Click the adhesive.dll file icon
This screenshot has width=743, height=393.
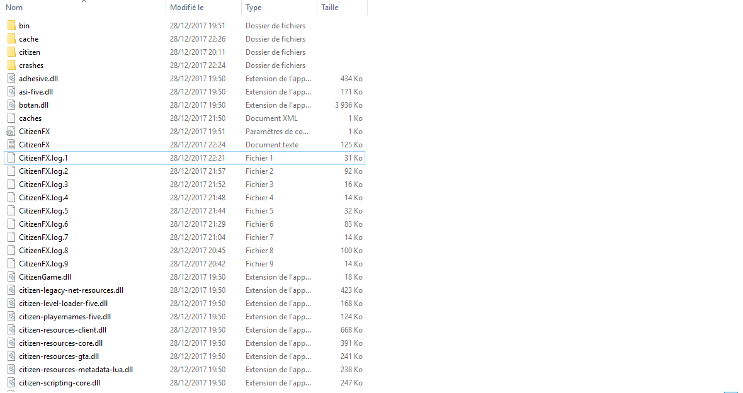tap(11, 79)
